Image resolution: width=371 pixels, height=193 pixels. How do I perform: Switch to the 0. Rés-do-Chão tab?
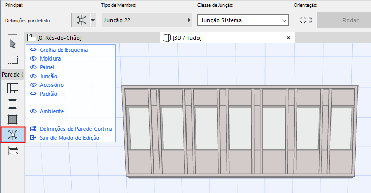coord(92,38)
